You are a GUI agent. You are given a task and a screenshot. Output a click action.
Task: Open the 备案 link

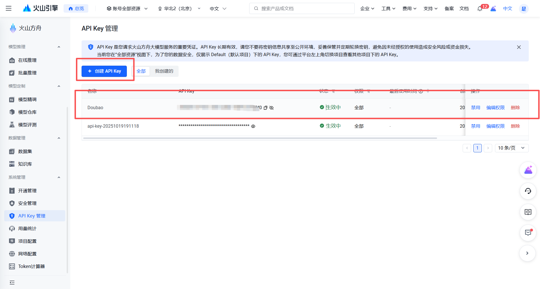pyautogui.click(x=449, y=9)
